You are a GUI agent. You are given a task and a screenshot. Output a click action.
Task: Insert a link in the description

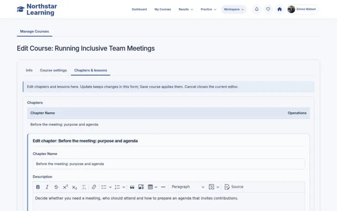(x=94, y=187)
